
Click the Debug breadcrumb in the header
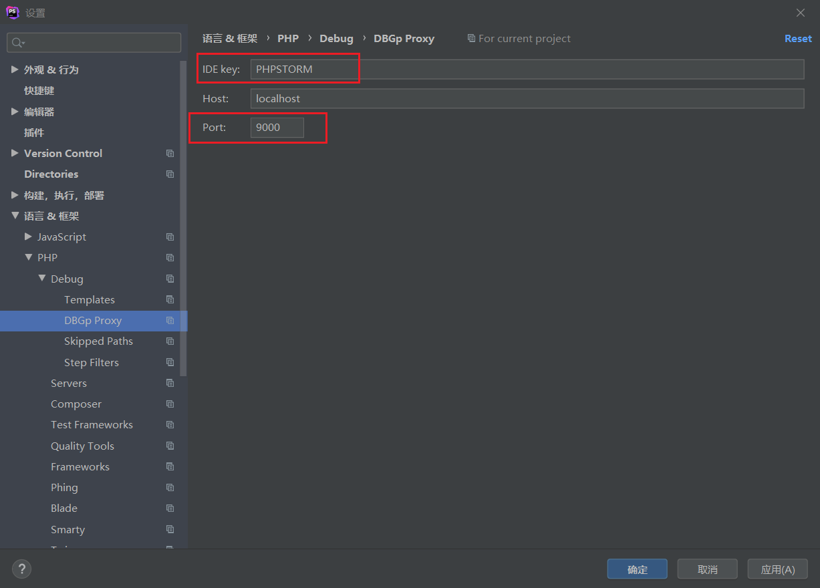(x=336, y=39)
